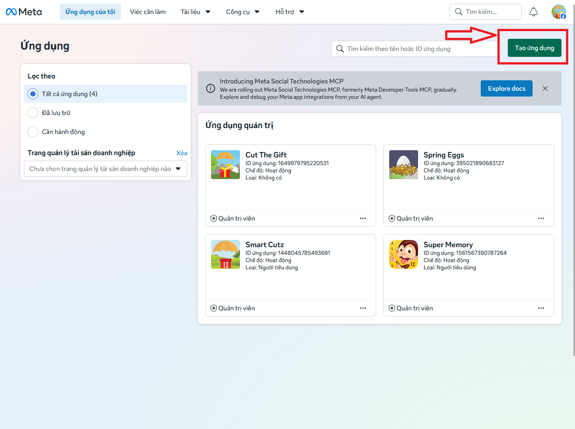
Task: Click app ID "1561567390787264" text
Action: click(481, 253)
